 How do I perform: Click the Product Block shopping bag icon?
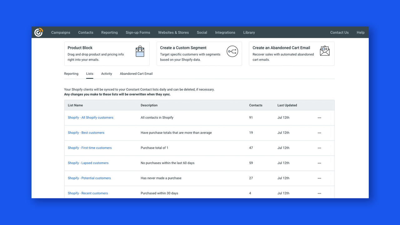tap(140, 51)
